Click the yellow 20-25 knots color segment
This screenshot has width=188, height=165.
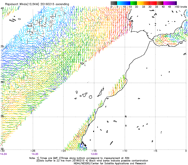pos(140,3)
